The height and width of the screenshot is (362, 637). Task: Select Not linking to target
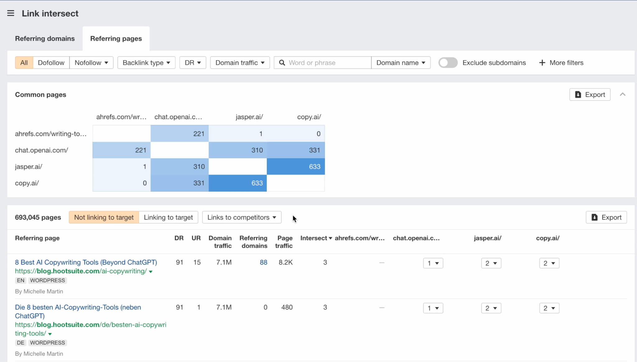pos(104,217)
